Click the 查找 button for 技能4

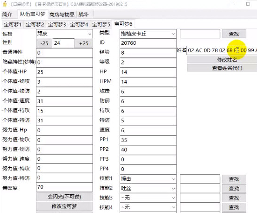point(234,207)
